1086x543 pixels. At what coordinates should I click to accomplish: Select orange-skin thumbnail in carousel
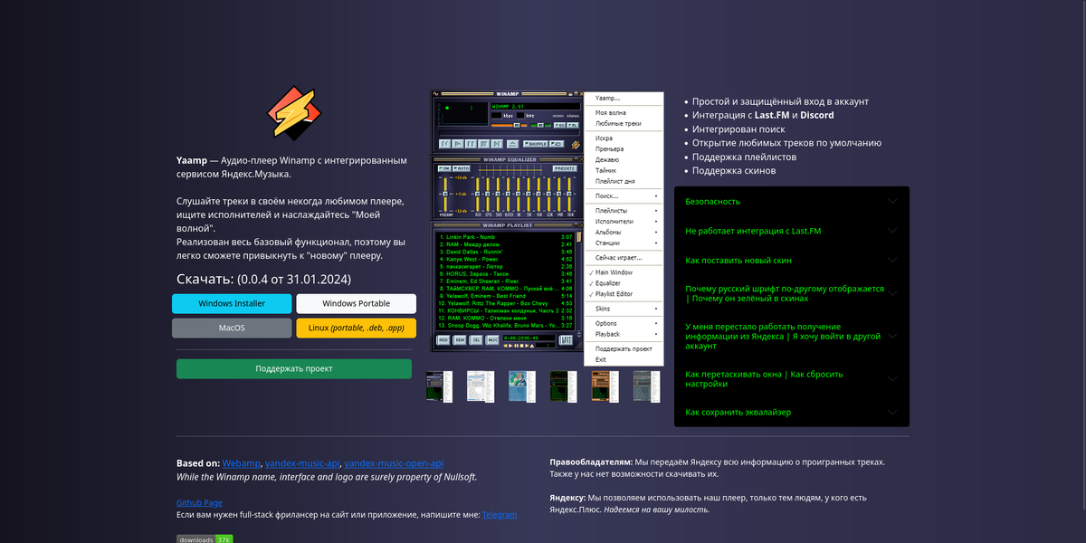605,386
